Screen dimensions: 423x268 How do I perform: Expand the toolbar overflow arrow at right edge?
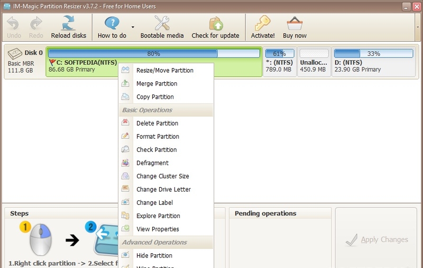pos(418,27)
